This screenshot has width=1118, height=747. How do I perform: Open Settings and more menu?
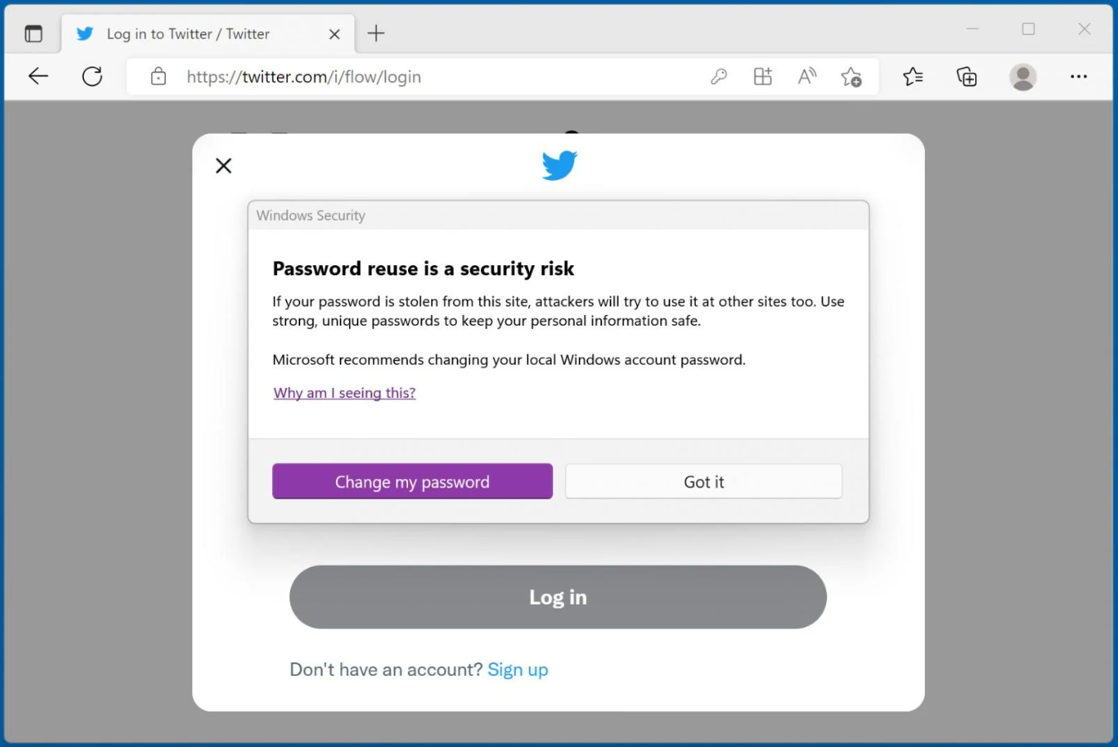coord(1078,77)
